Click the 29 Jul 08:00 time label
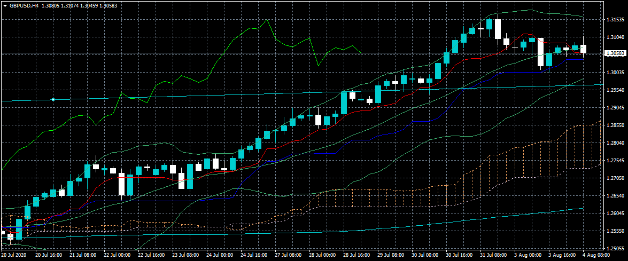This screenshot has height=261, width=628. pos(391,254)
